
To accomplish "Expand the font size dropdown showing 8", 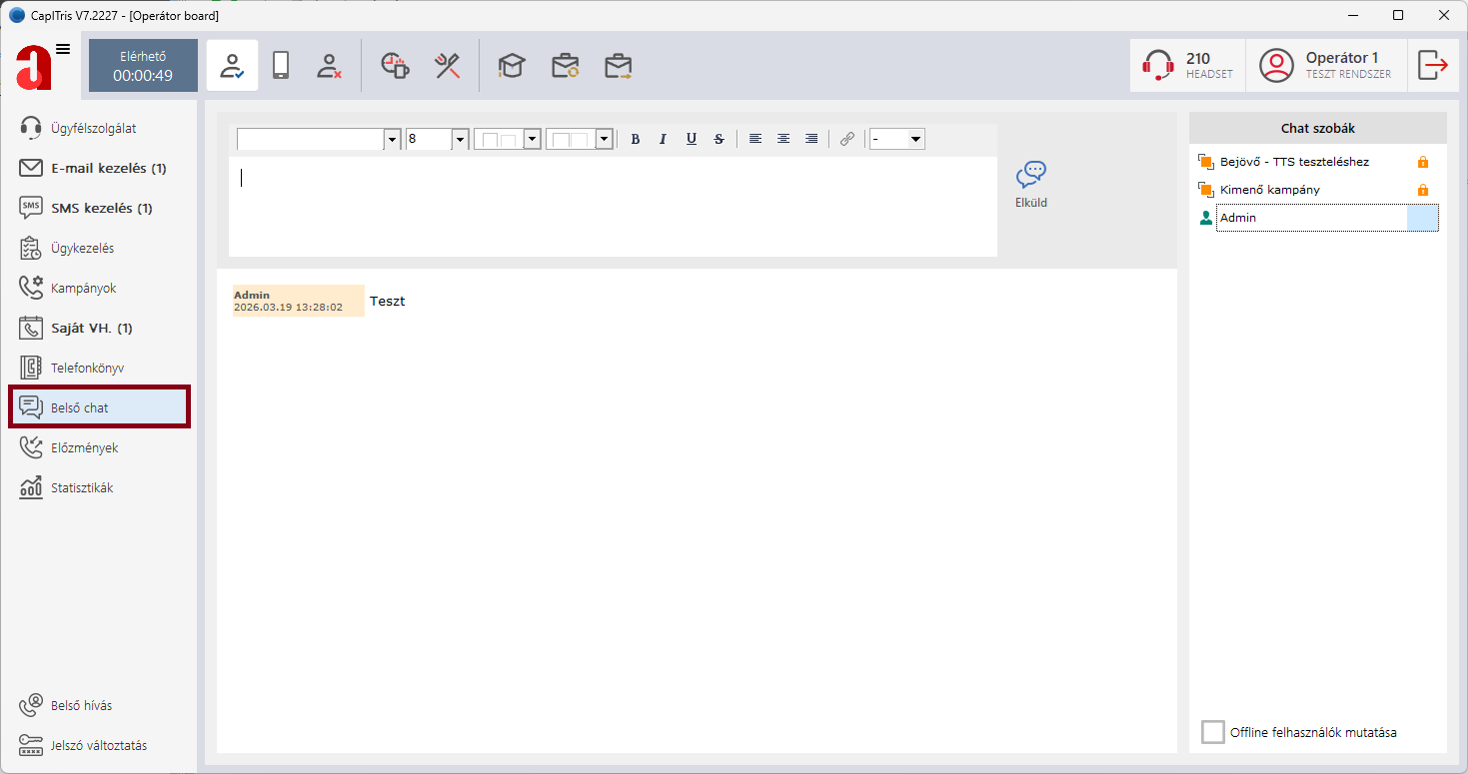I will [460, 139].
